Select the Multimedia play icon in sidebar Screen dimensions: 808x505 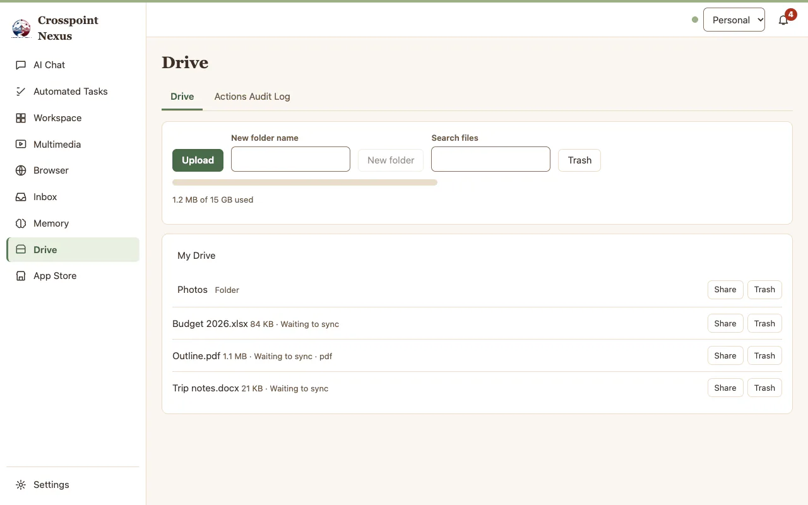tap(21, 145)
